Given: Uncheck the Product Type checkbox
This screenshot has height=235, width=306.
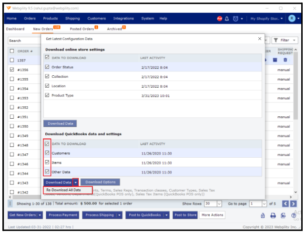Looking at the screenshot, I should (x=47, y=95).
